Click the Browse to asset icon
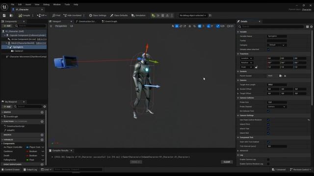Viewport: 314px width, 176px height. tap(11, 15)
